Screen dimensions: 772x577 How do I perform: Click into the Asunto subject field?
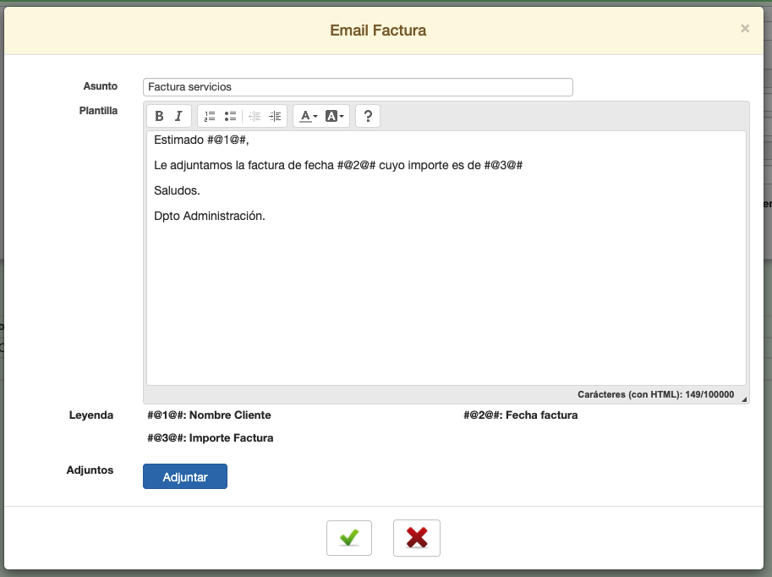[358, 87]
